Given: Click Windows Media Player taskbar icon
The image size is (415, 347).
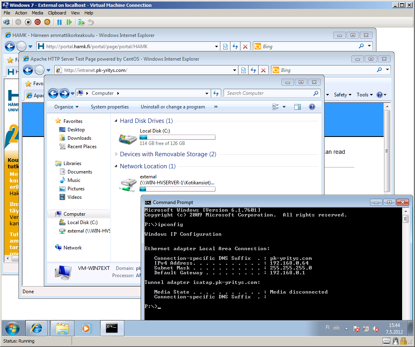Looking at the screenshot, I should coord(86,328).
